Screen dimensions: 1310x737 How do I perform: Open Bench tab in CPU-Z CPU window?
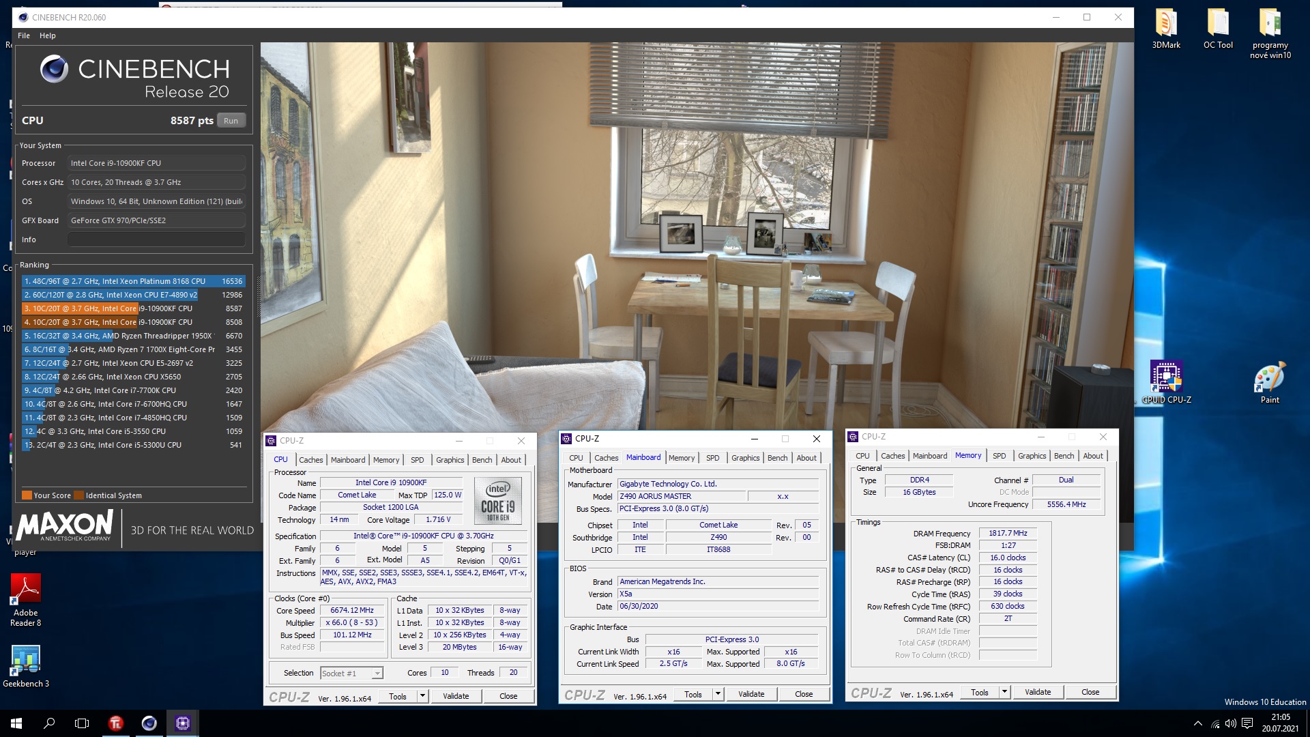(x=482, y=460)
